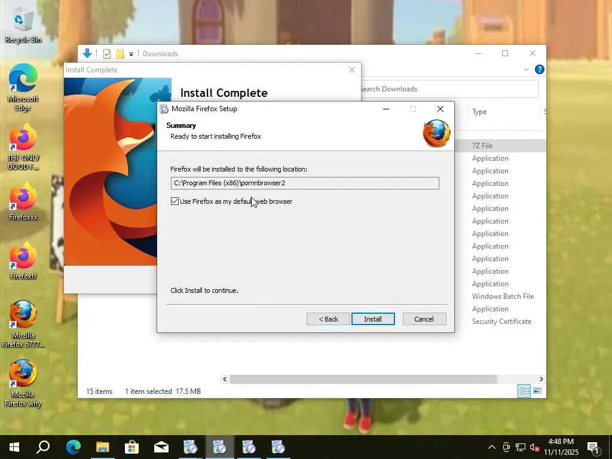The height and width of the screenshot is (459, 612).
Task: Open Microsoft Store from the taskbar
Action: 131,447
